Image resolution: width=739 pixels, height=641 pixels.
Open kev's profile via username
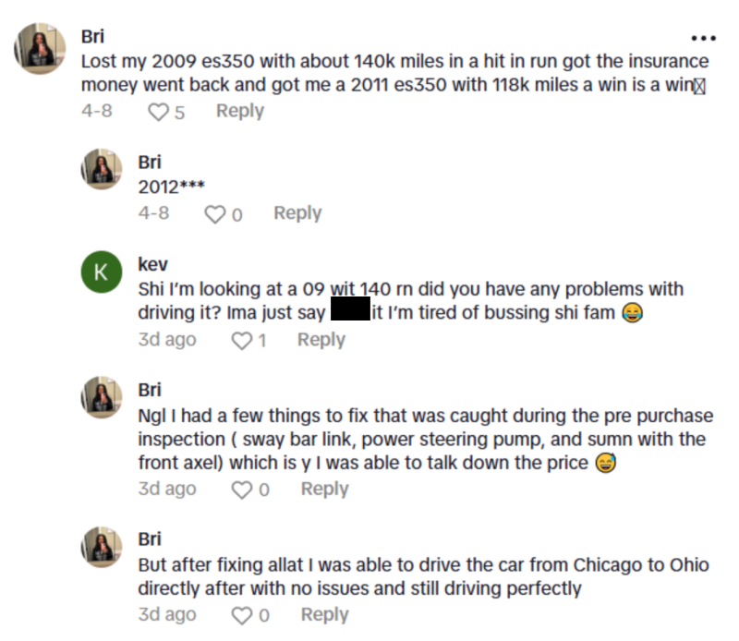tap(152, 264)
